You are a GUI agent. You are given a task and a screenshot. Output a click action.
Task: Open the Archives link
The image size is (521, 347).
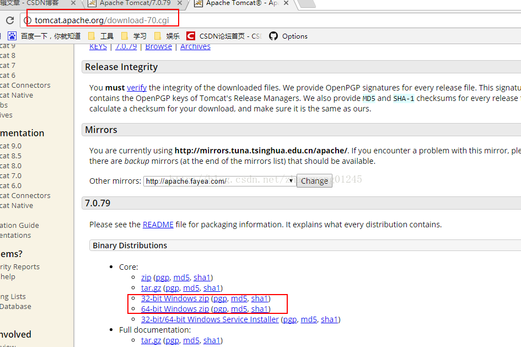tap(195, 46)
